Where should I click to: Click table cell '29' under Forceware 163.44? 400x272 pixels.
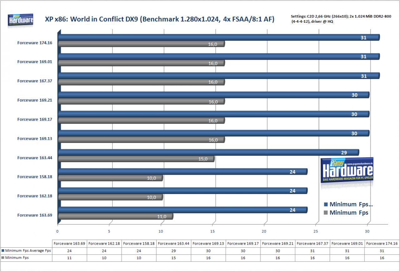coord(173,251)
